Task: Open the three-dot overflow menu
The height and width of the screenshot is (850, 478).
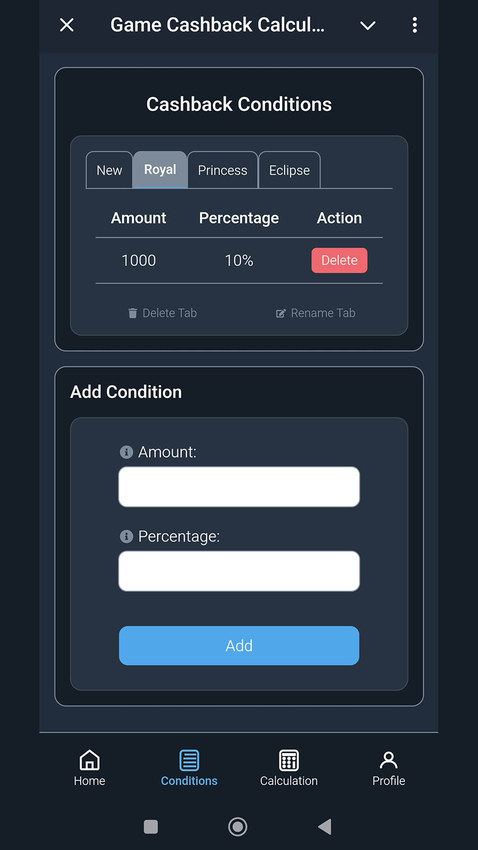Action: [x=415, y=25]
